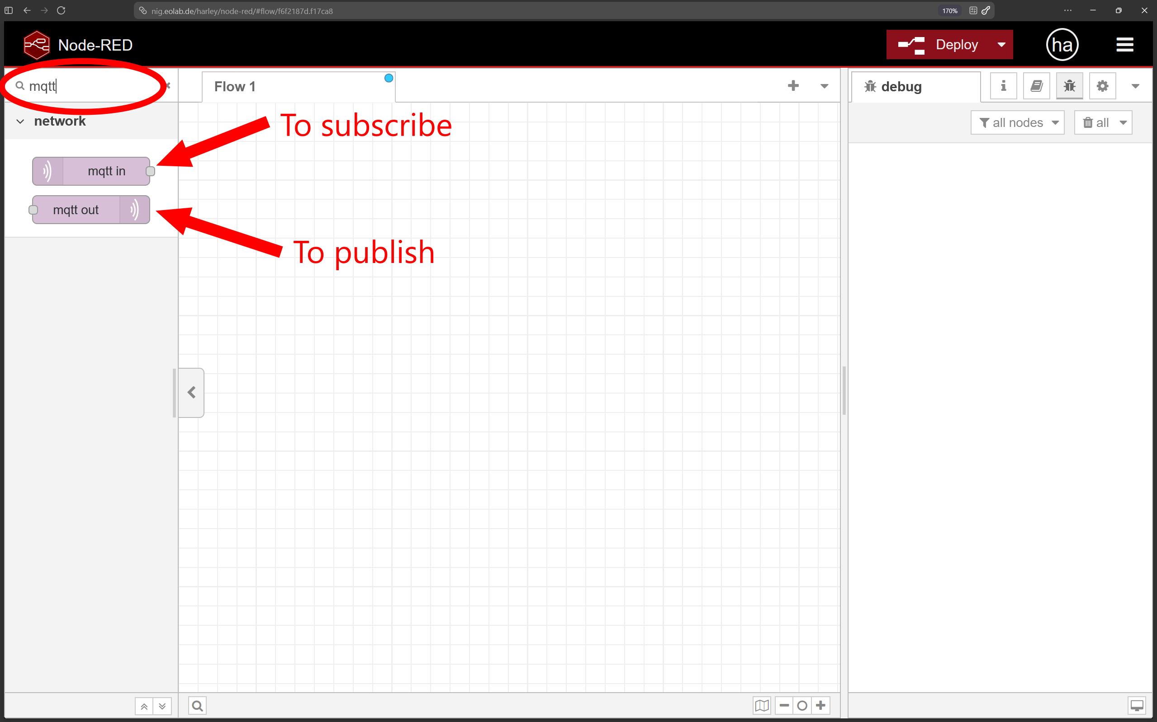Open debug output in new window
The width and height of the screenshot is (1157, 722).
coord(1137,705)
